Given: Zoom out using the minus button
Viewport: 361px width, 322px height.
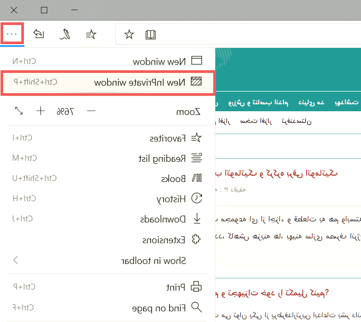Looking at the screenshot, I should [x=91, y=111].
